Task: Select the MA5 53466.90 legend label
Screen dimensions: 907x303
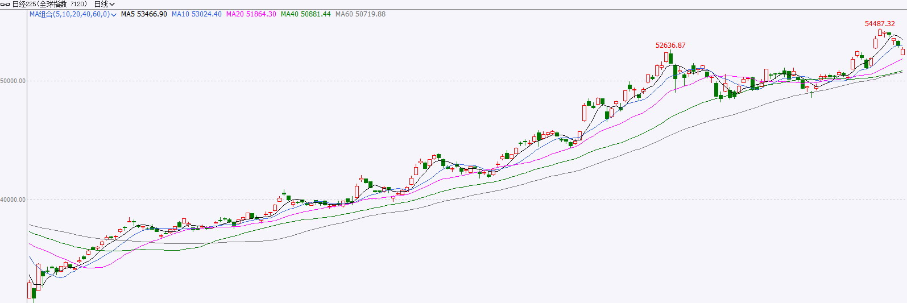Action: 144,14
